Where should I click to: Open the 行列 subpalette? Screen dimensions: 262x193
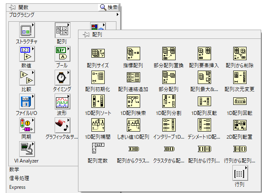239,173
